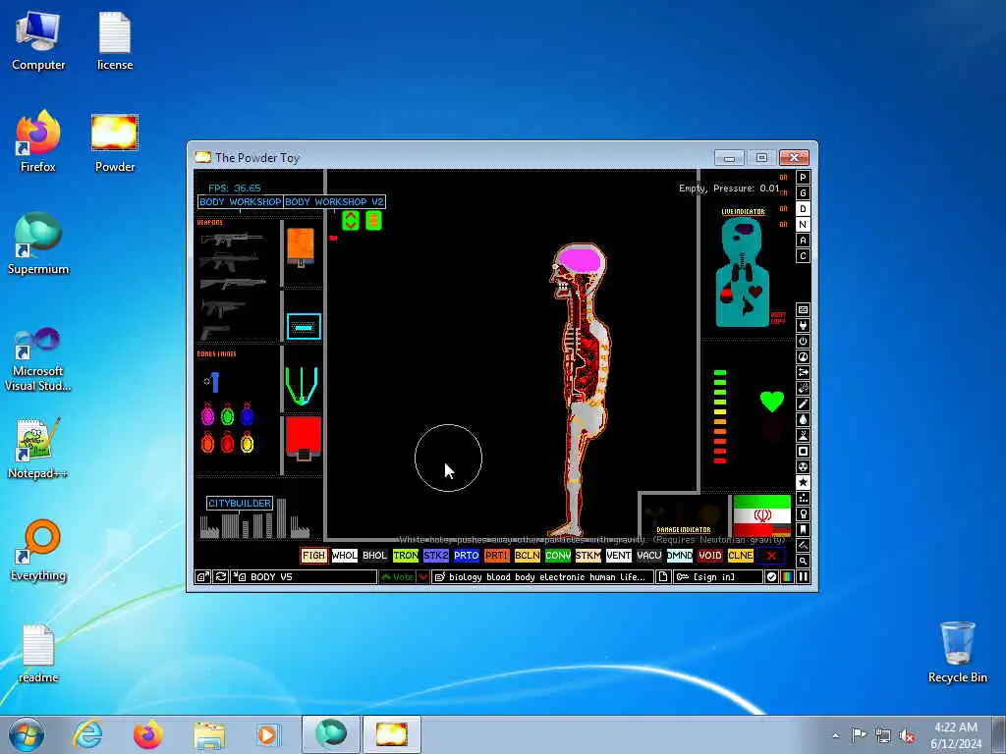Select the CLNE clone element

click(x=741, y=556)
